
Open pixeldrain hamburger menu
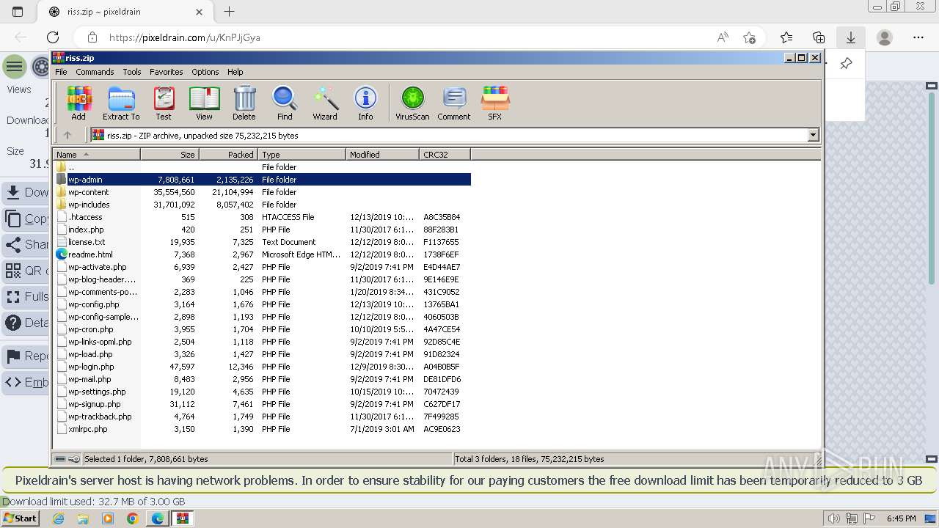14,67
